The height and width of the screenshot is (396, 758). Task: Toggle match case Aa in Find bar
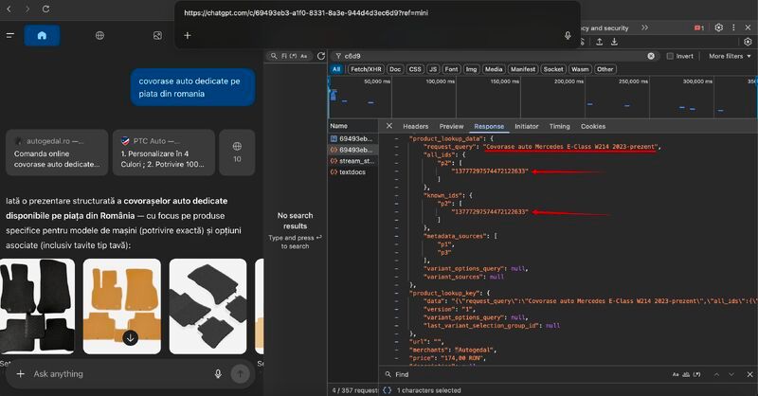tap(676, 374)
